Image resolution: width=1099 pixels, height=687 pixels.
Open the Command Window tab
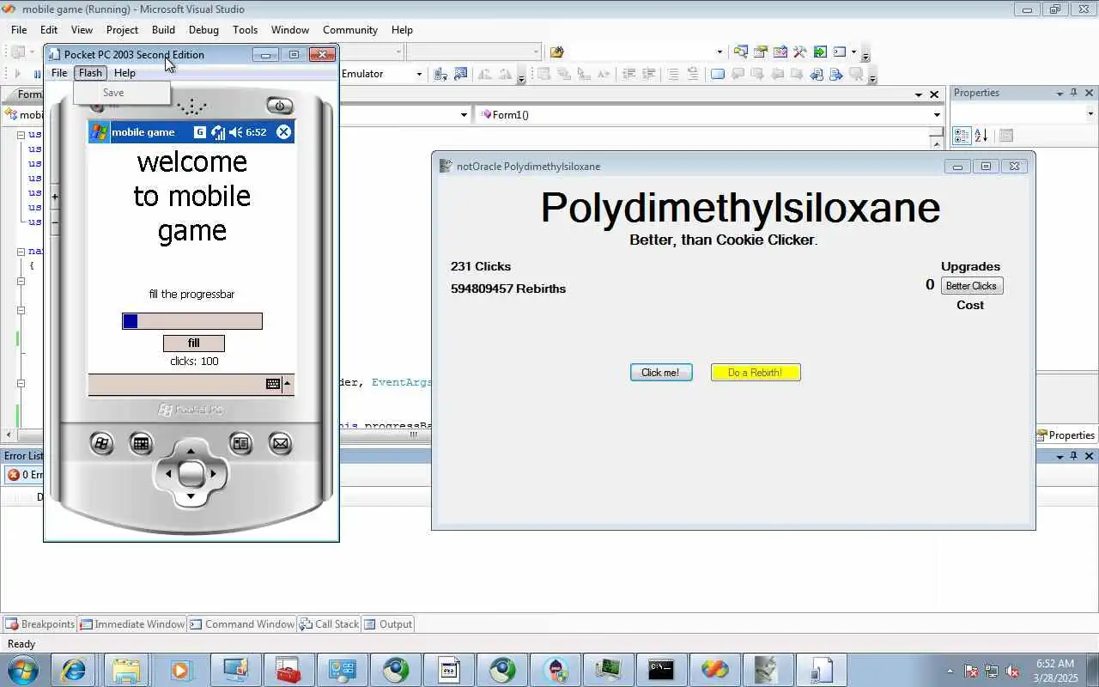click(242, 624)
